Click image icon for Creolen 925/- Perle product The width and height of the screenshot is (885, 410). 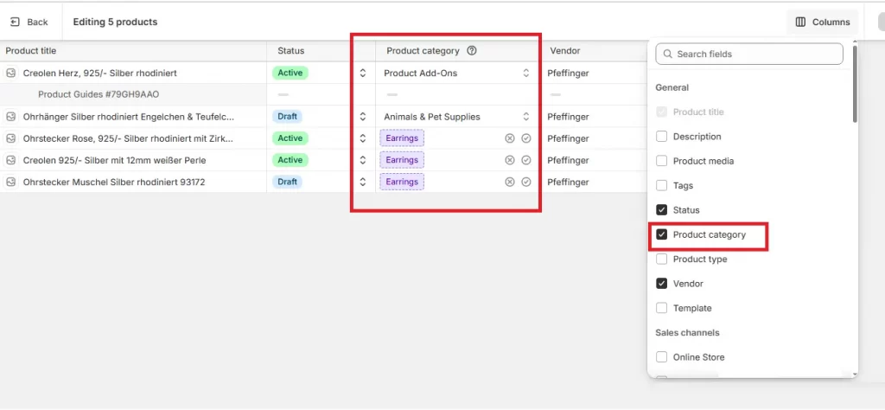10,160
